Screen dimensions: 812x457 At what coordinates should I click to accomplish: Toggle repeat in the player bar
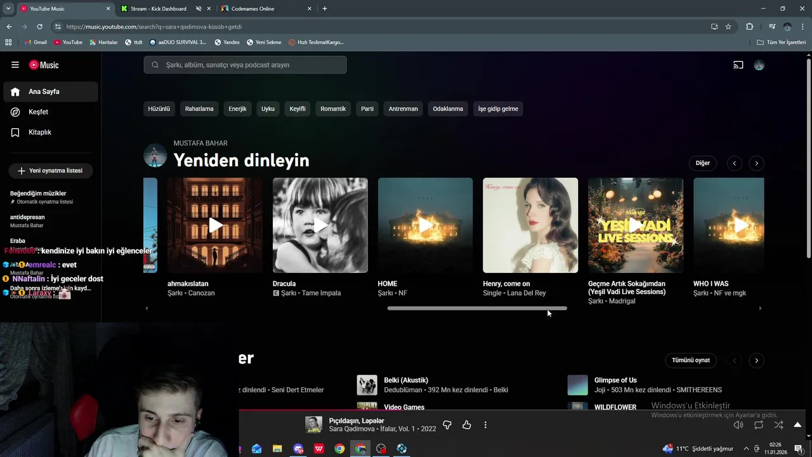coord(759,425)
